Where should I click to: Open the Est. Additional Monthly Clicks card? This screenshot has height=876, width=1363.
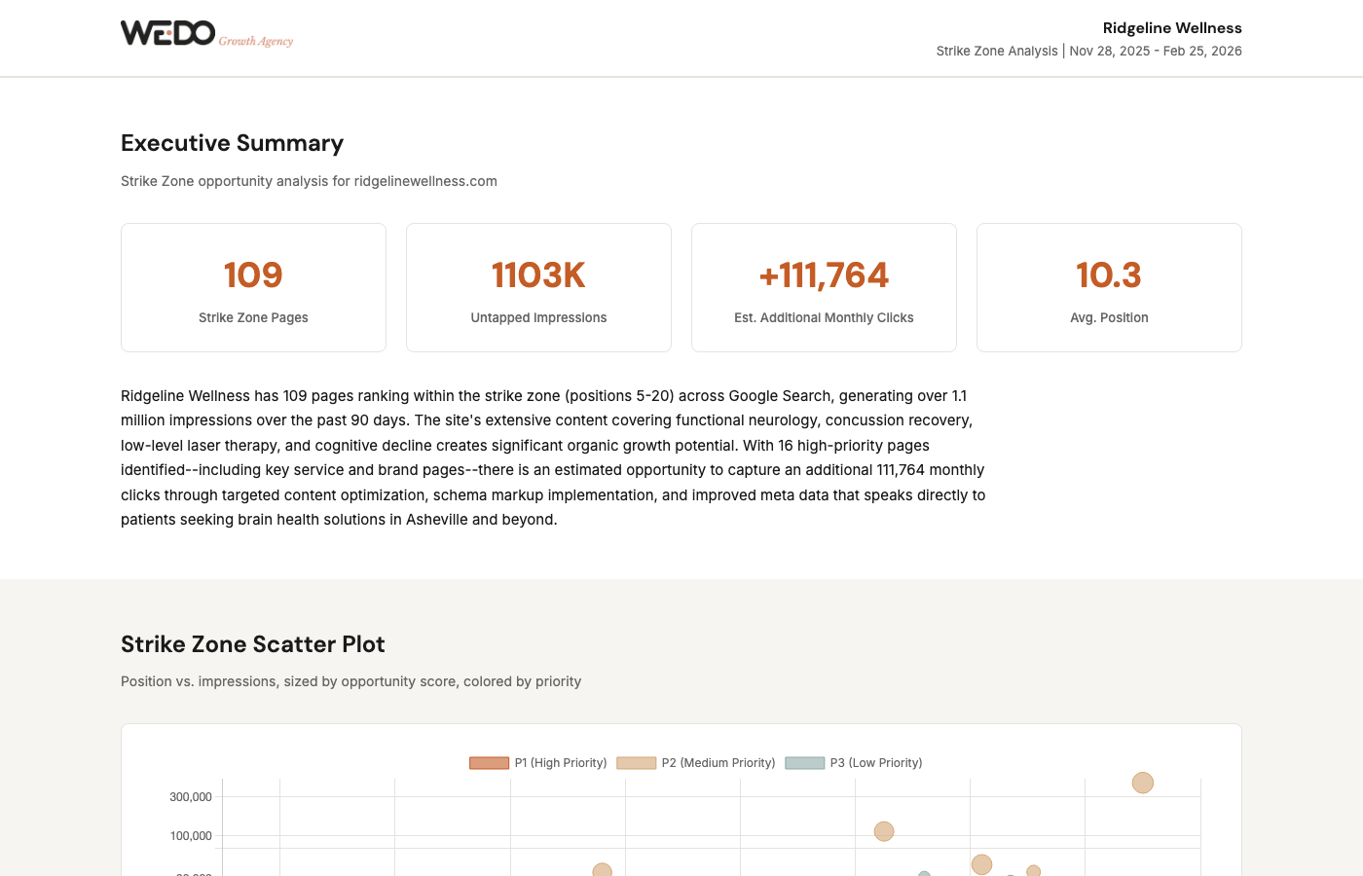824,288
